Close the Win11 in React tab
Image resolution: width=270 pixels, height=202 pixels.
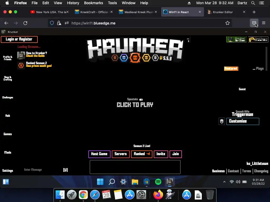coord(200,12)
